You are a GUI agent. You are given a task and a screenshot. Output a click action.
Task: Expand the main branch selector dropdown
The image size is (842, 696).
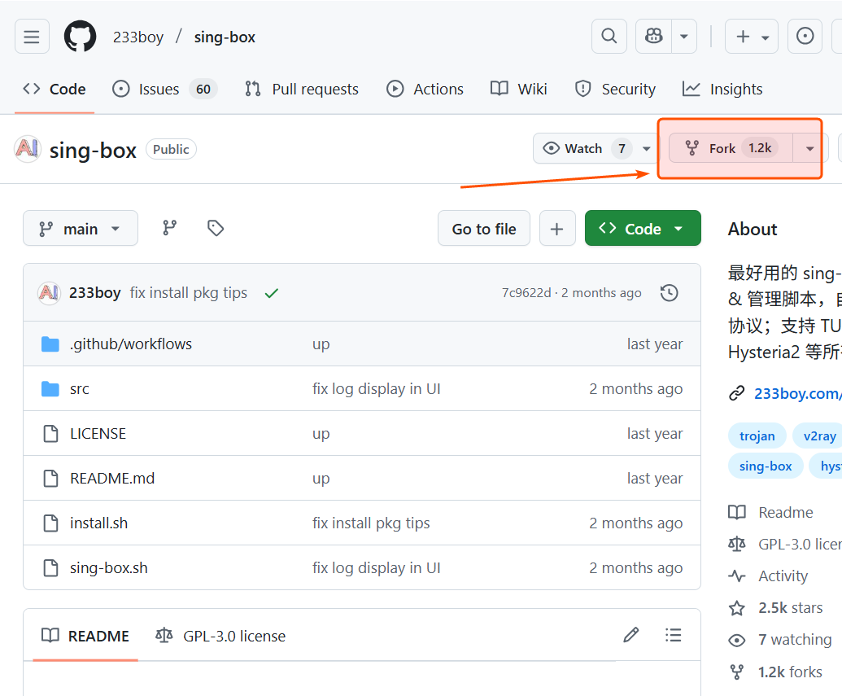click(x=81, y=229)
